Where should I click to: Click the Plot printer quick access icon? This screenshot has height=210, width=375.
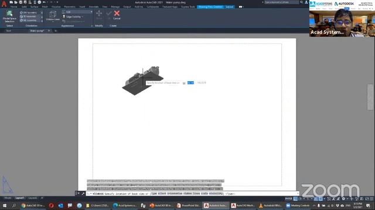tap(39, 2)
